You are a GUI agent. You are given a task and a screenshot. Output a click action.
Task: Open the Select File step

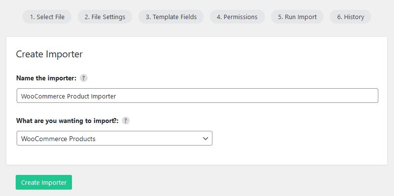click(x=47, y=17)
